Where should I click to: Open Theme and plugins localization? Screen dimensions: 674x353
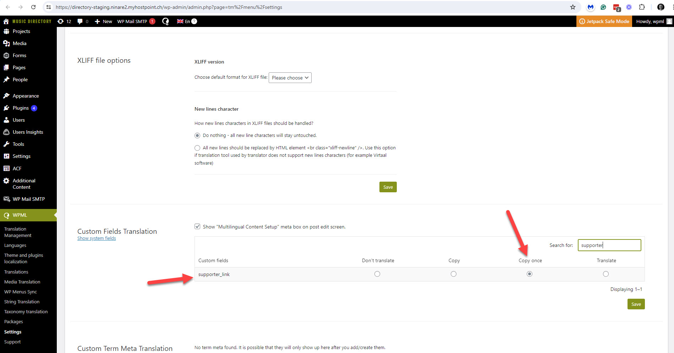[24, 258]
